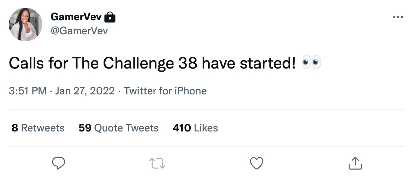
Task: Show the 59 Quote Tweets
Action: [119, 128]
